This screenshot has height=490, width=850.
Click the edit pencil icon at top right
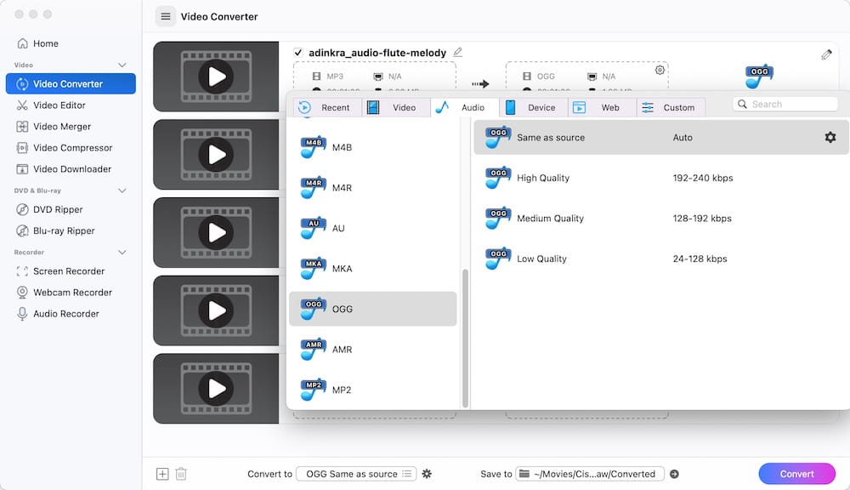click(826, 54)
